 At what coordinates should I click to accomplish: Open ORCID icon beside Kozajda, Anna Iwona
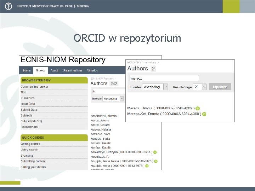[156, 161]
